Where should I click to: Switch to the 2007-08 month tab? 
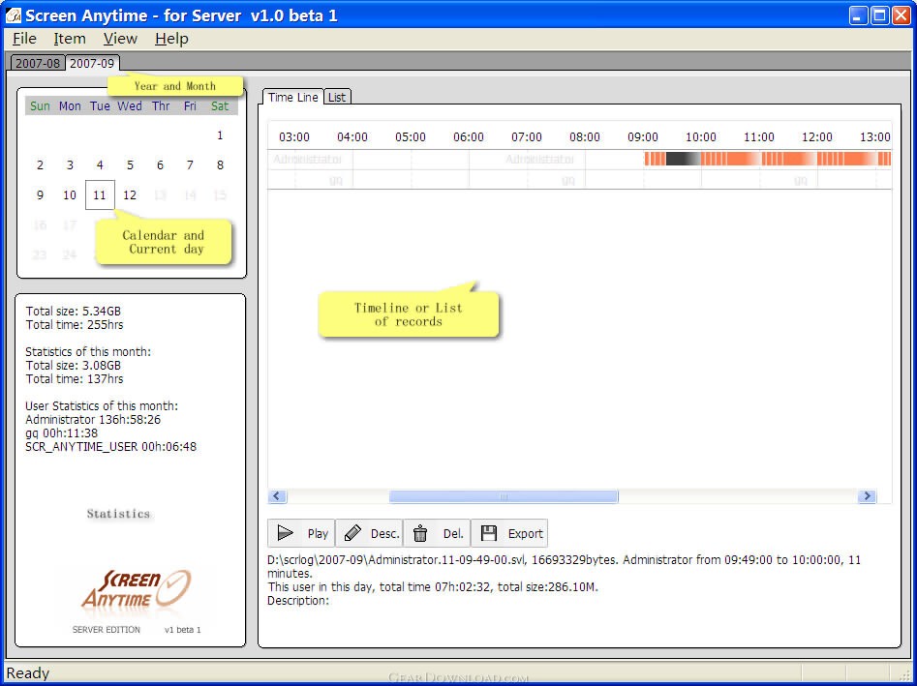click(37, 64)
